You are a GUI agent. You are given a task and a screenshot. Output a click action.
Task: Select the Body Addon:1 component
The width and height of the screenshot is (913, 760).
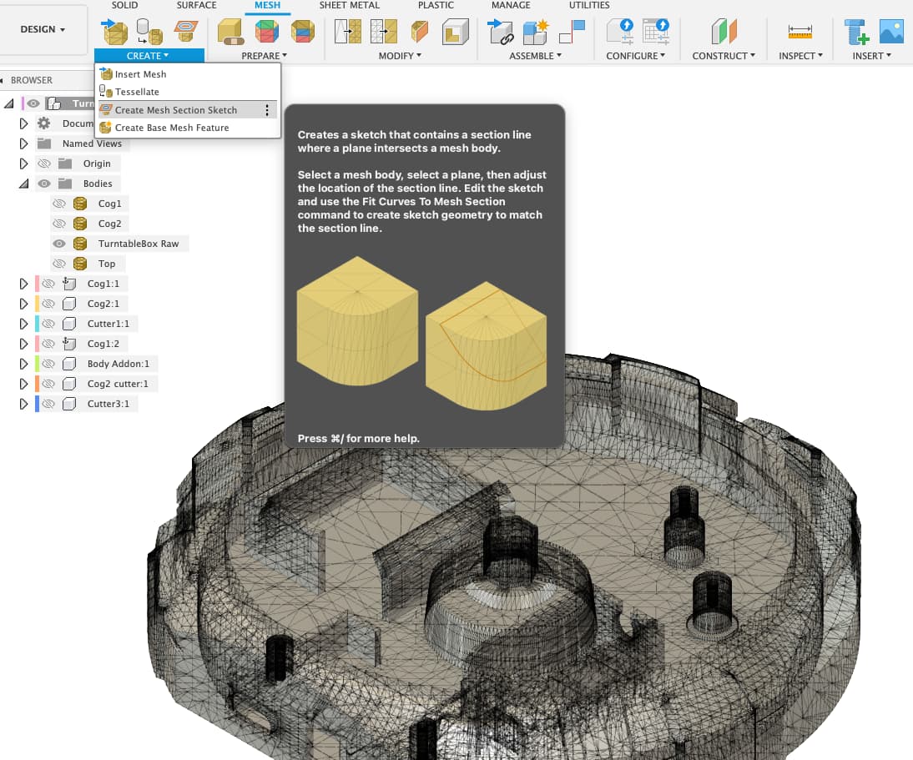(118, 364)
